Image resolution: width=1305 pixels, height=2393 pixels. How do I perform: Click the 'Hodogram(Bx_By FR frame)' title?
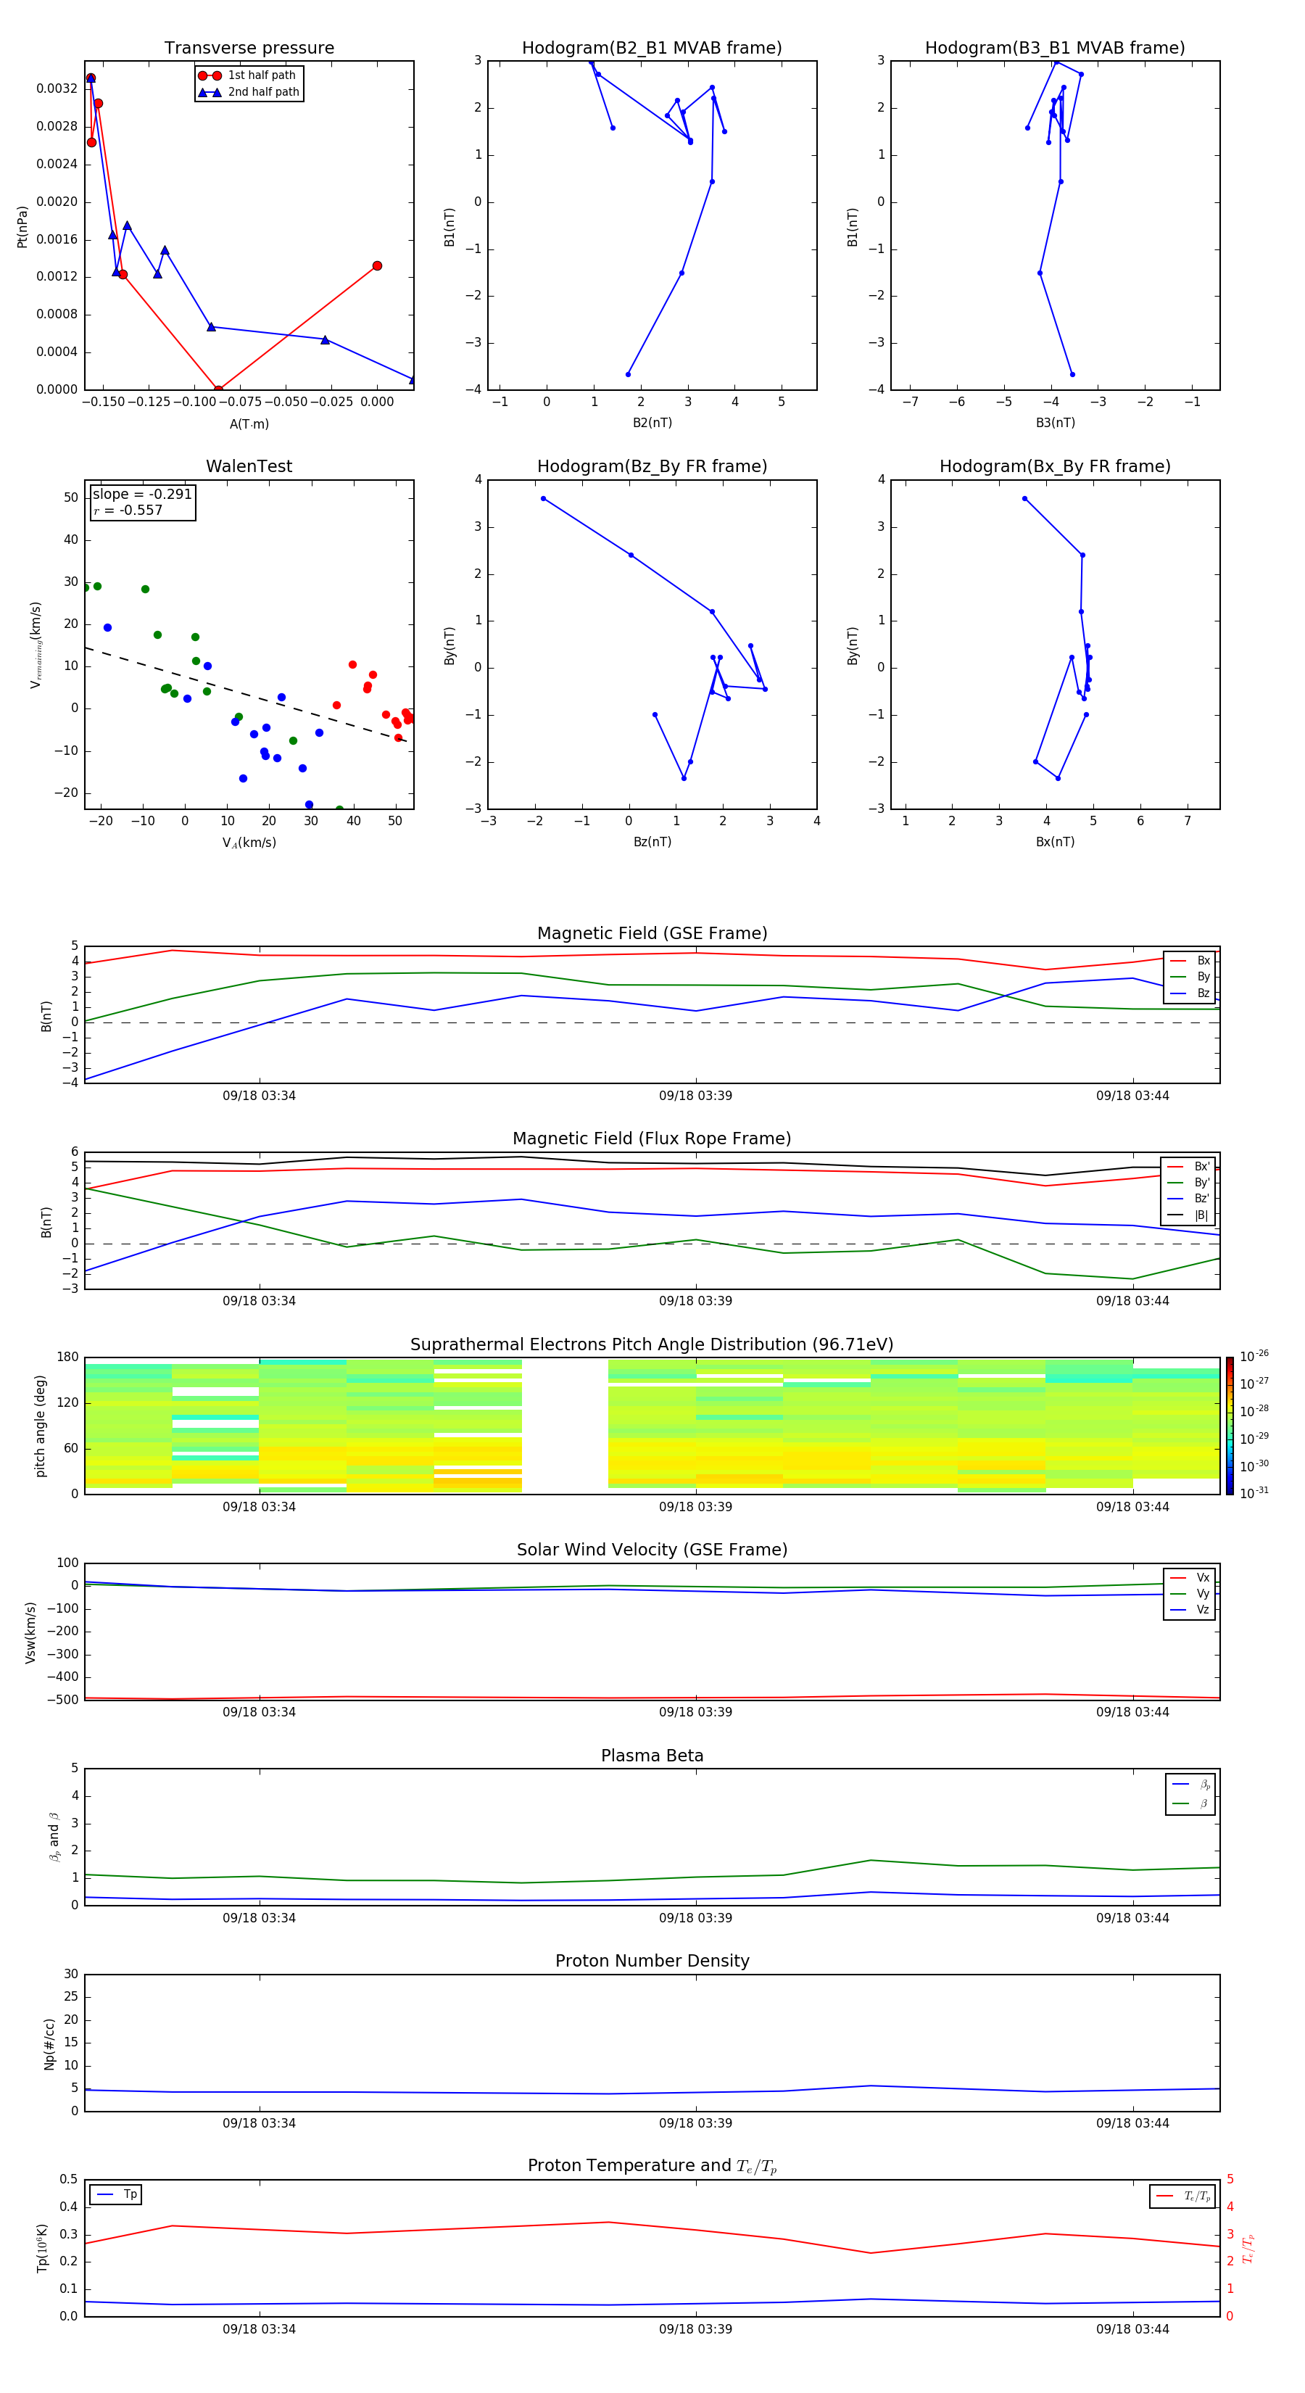click(1055, 466)
